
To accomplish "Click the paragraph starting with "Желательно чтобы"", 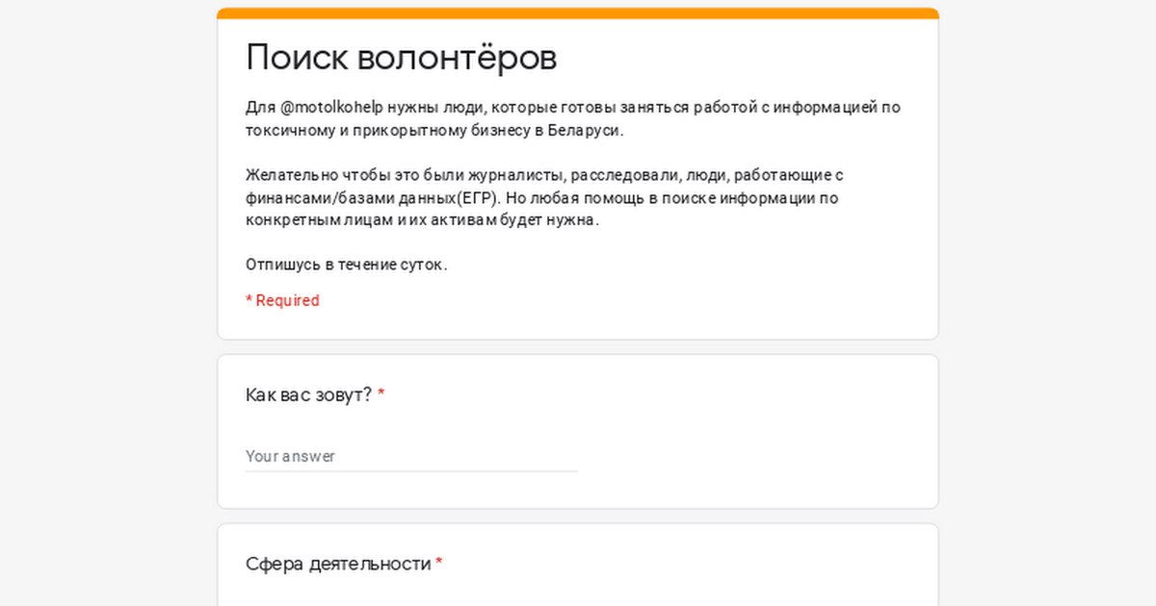I will (x=544, y=197).
